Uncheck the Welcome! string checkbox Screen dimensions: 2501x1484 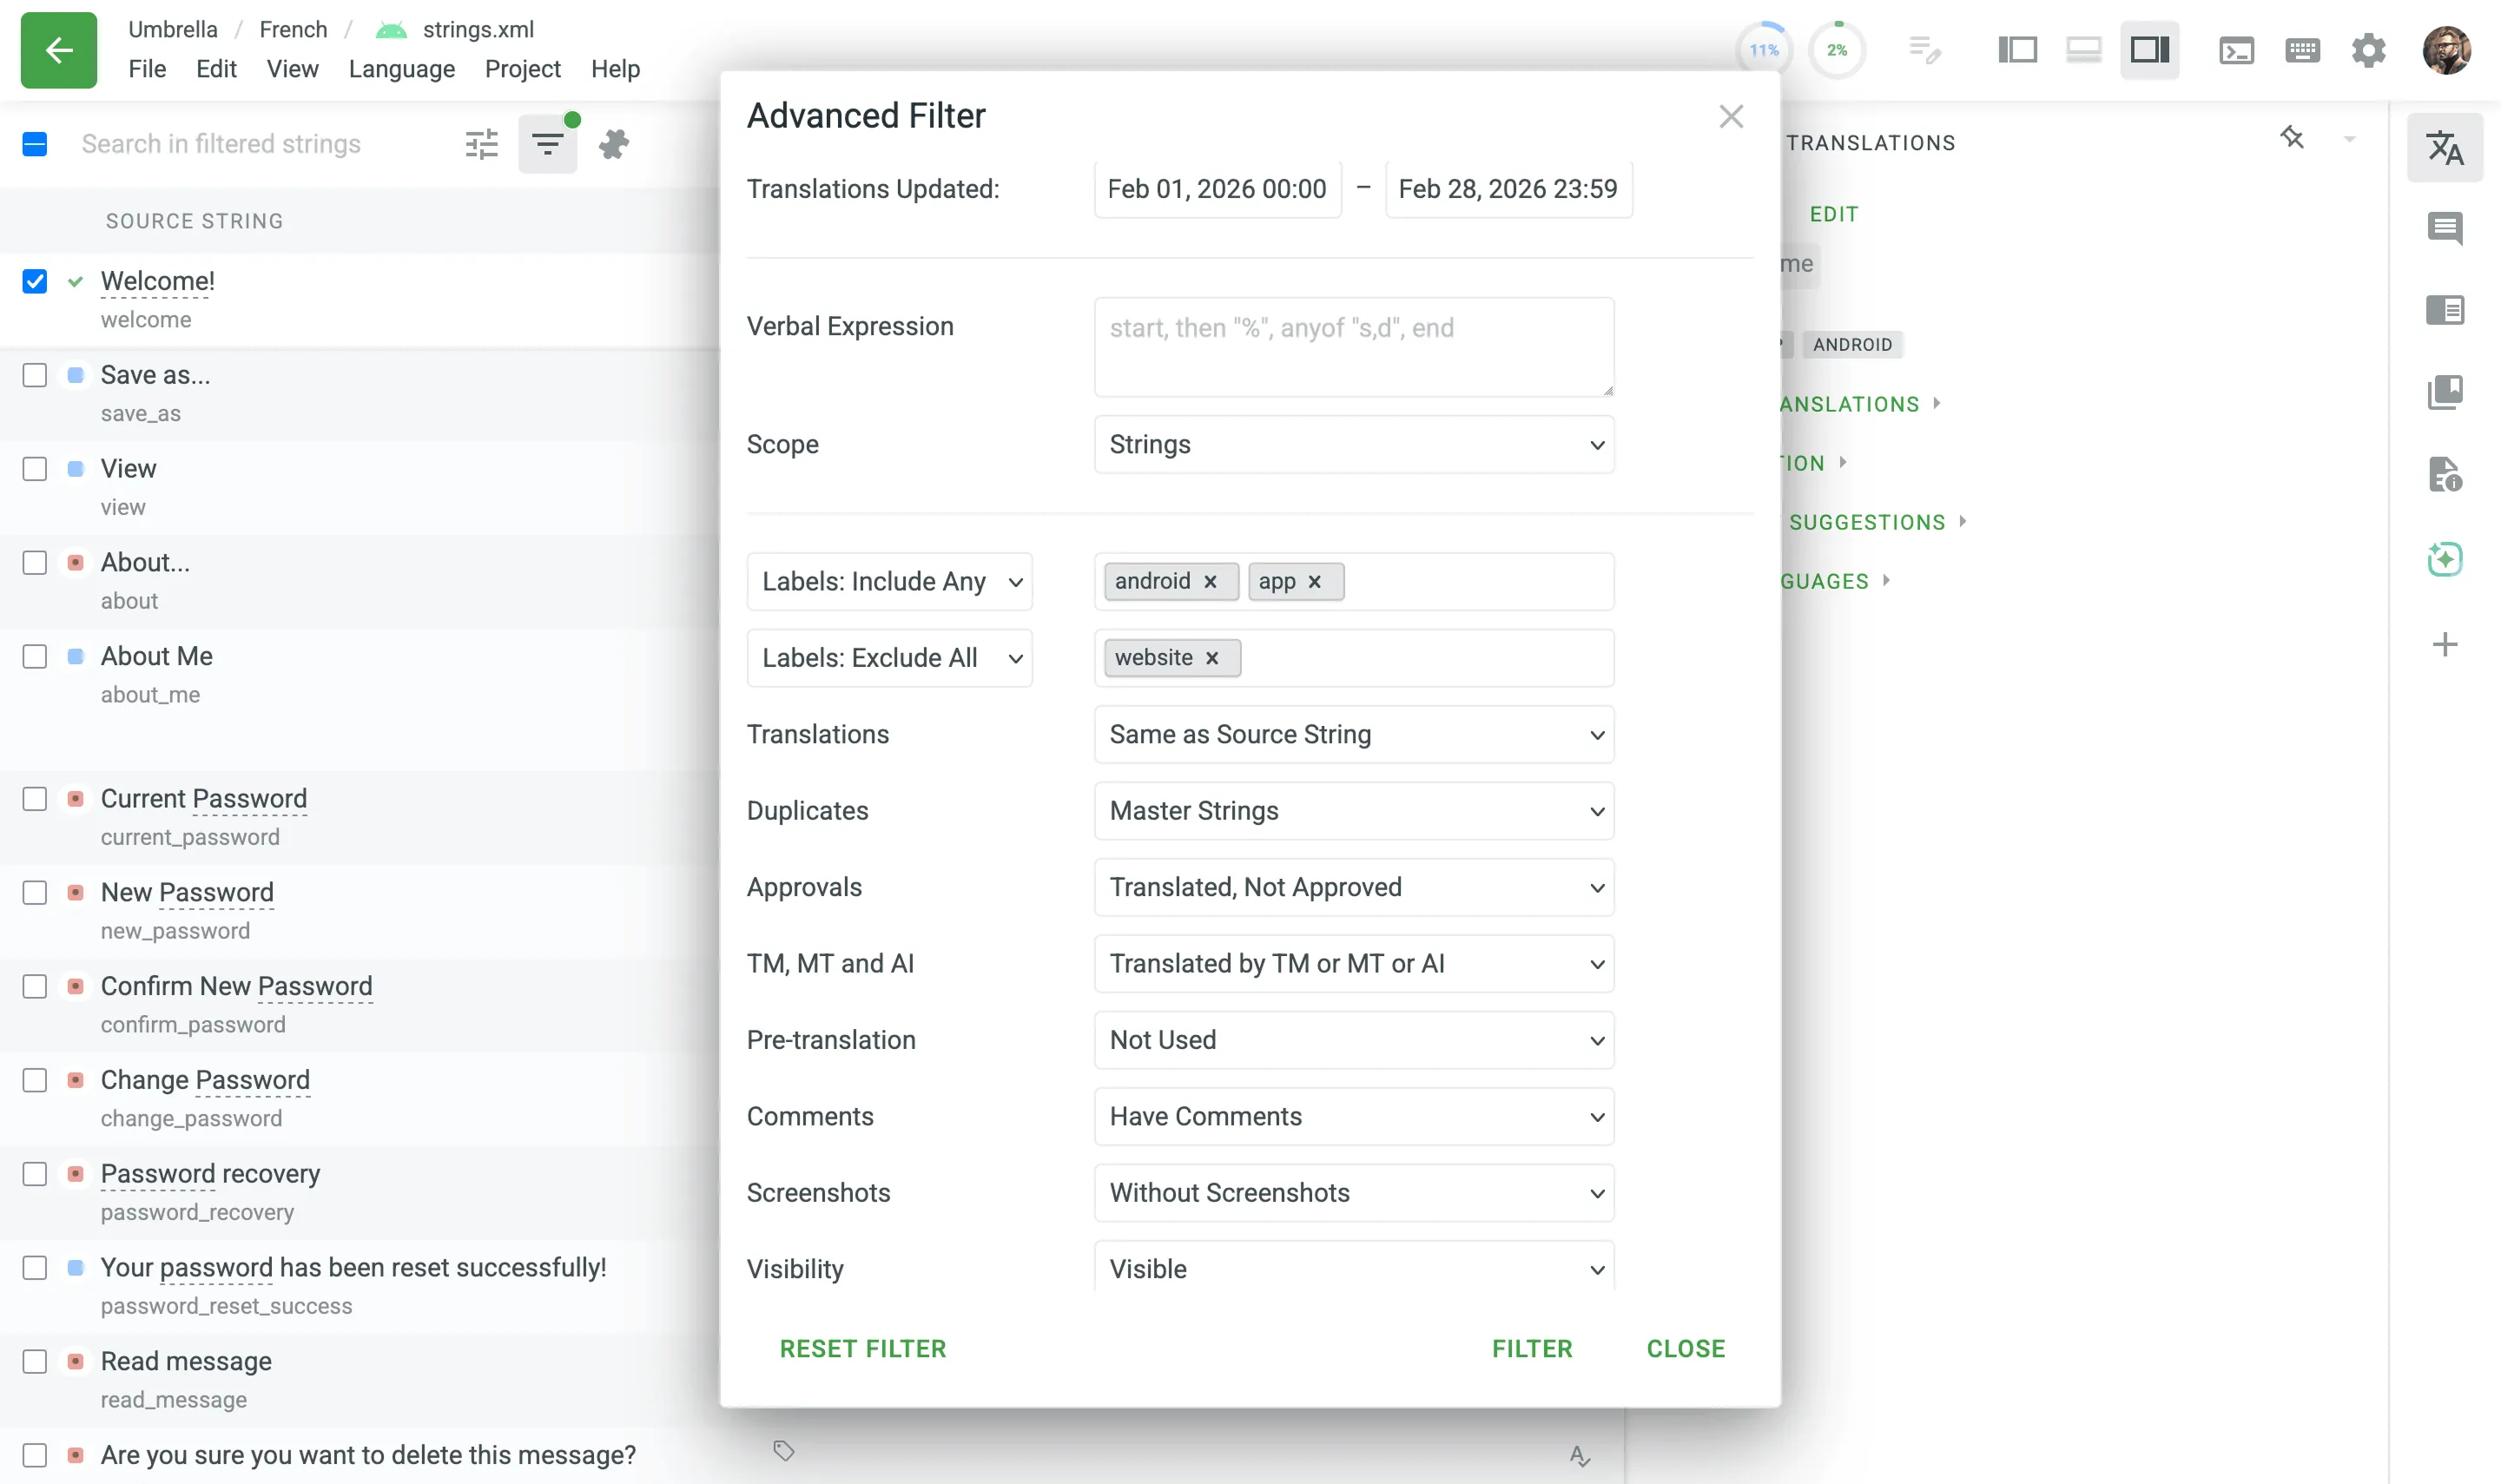coord(35,281)
